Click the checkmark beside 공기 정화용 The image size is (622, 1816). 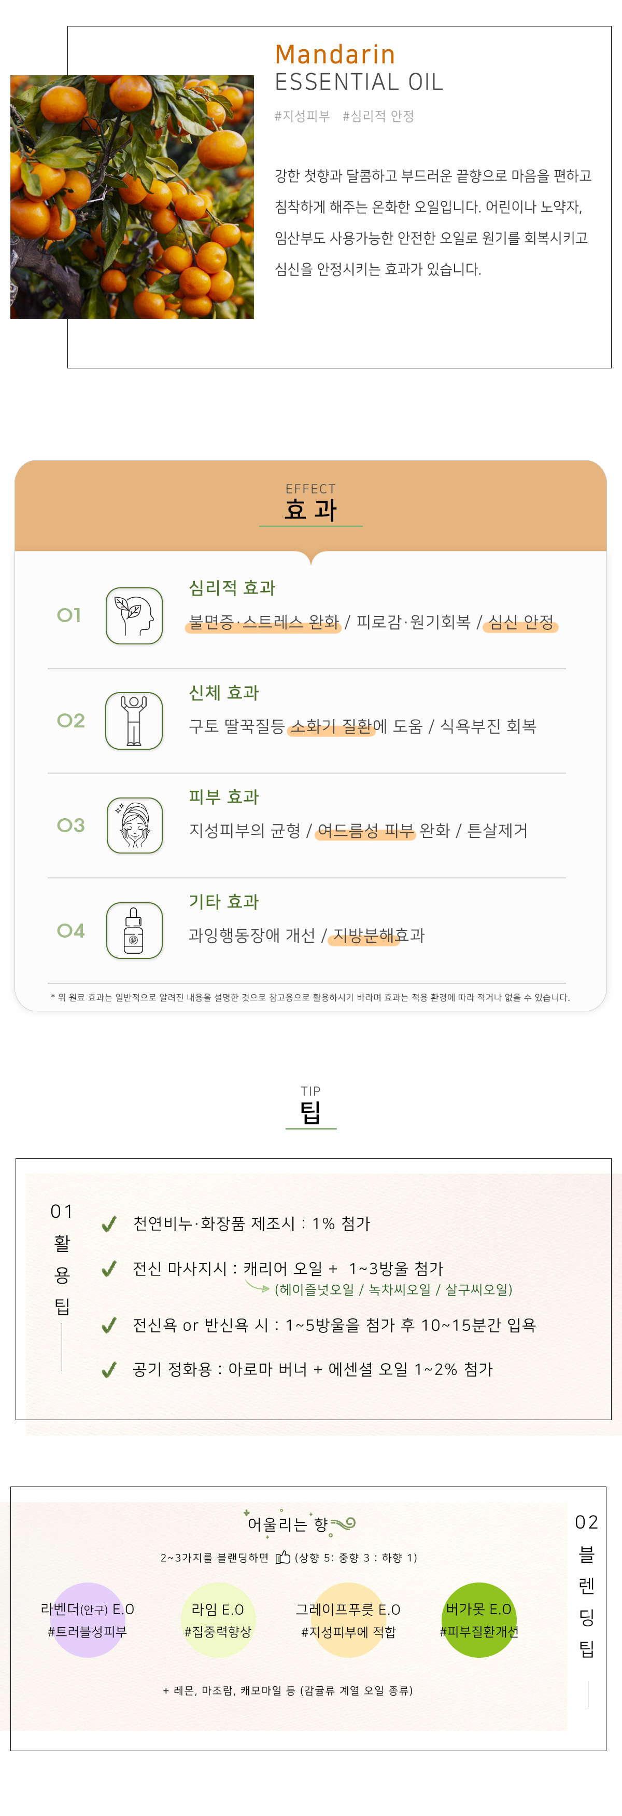pyautogui.click(x=108, y=1369)
